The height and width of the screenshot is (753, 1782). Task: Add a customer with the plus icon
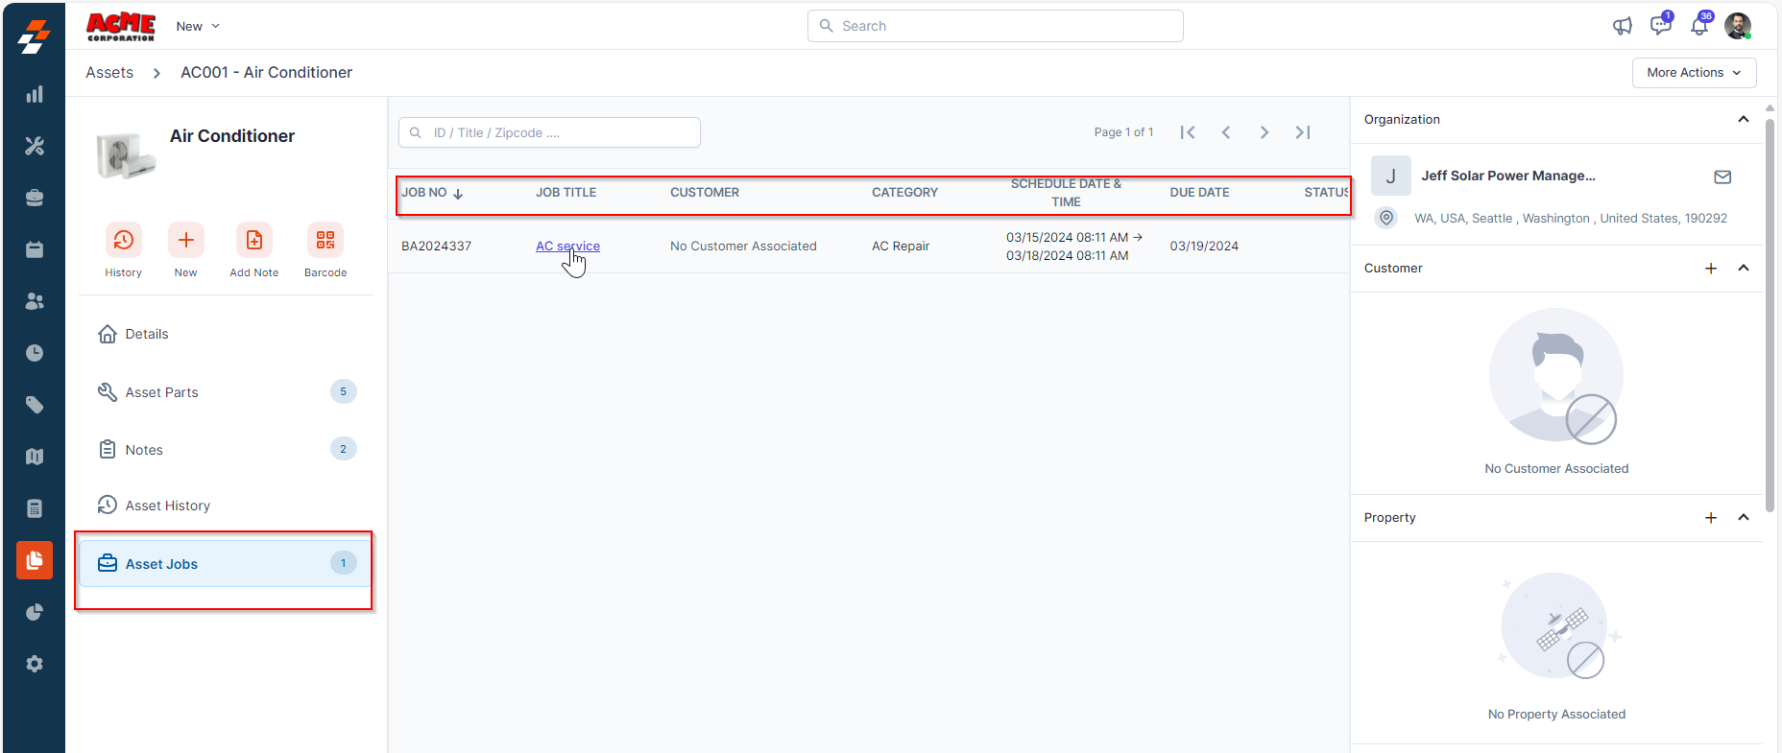pyautogui.click(x=1711, y=269)
